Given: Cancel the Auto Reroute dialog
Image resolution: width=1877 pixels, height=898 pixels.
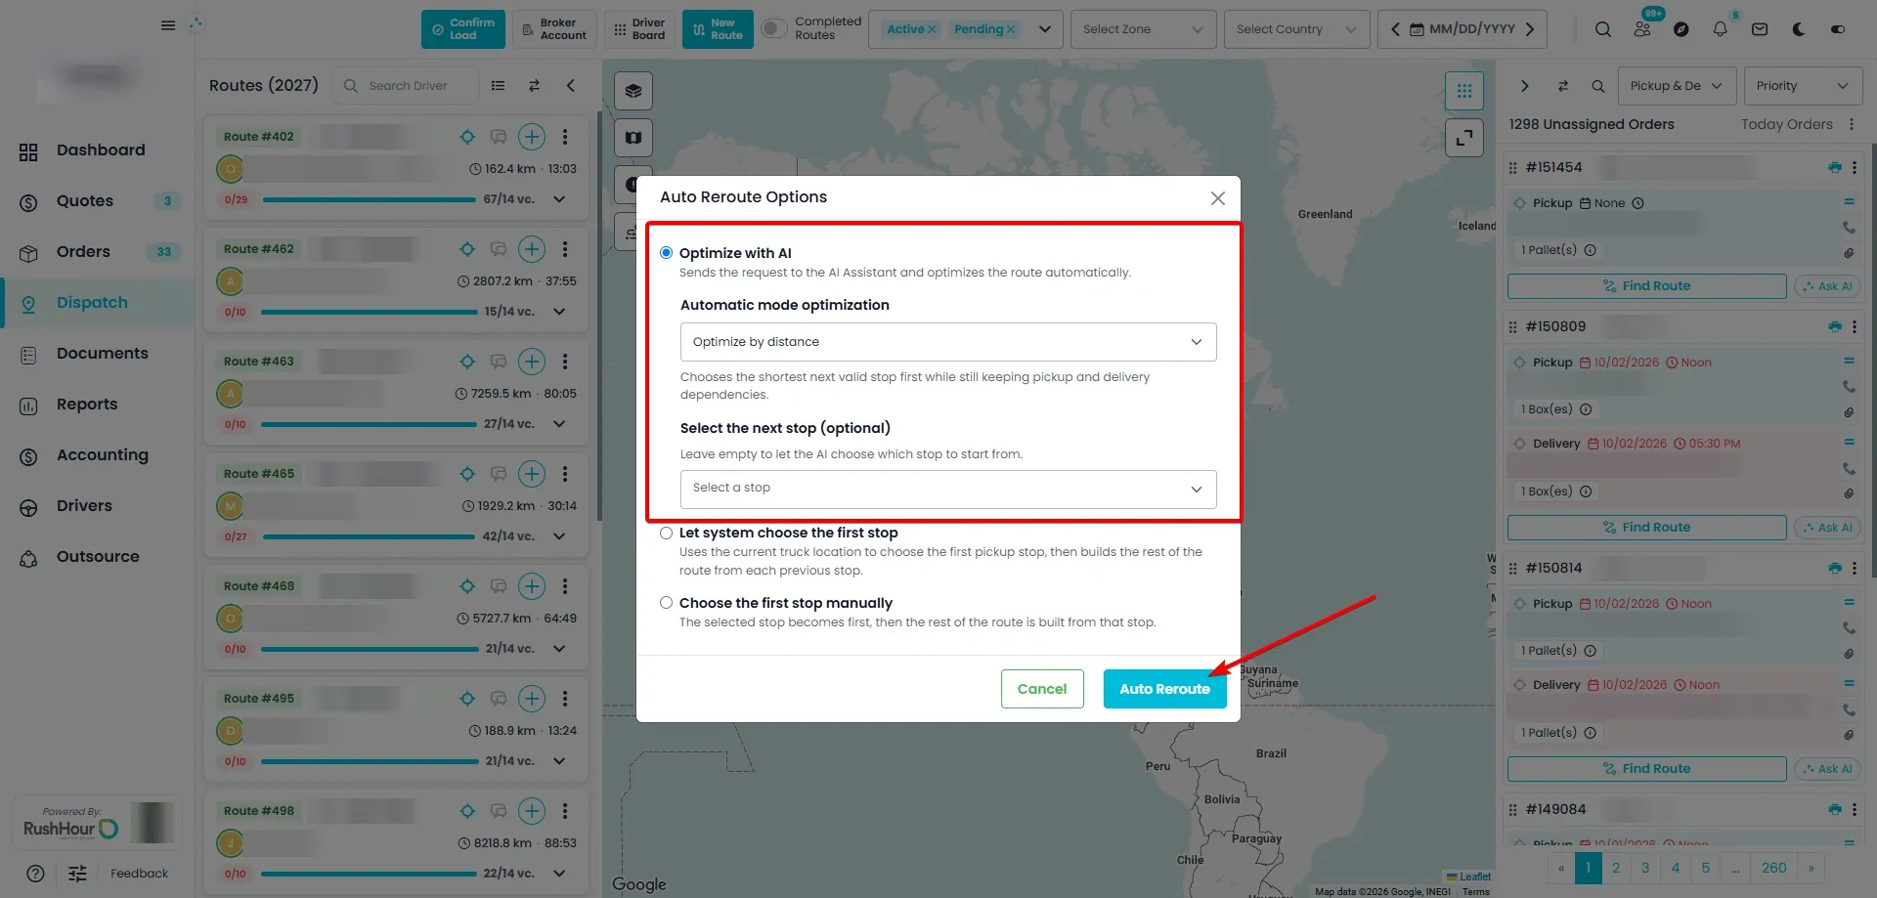Looking at the screenshot, I should 1042,689.
